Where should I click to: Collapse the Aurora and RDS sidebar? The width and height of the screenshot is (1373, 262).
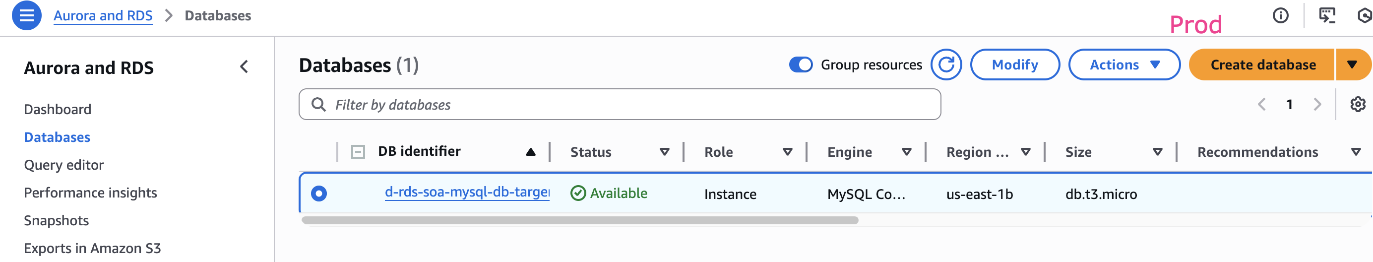click(244, 66)
